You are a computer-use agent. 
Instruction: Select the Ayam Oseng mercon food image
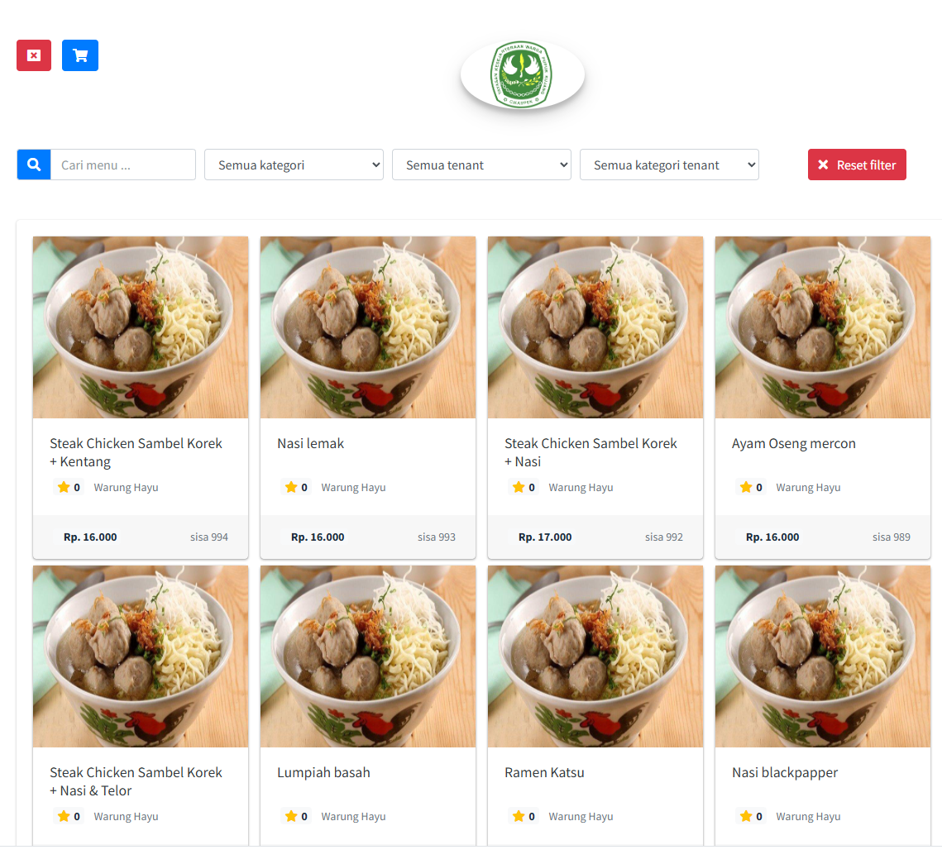click(822, 327)
